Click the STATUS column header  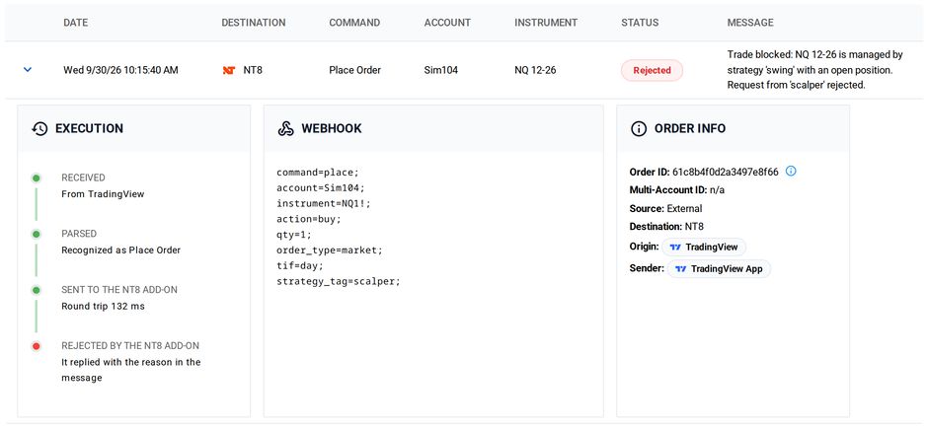tap(640, 23)
